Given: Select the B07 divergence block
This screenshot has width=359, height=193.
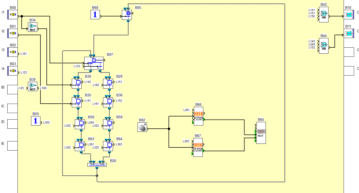Looking at the screenshot, I should 94,63.
